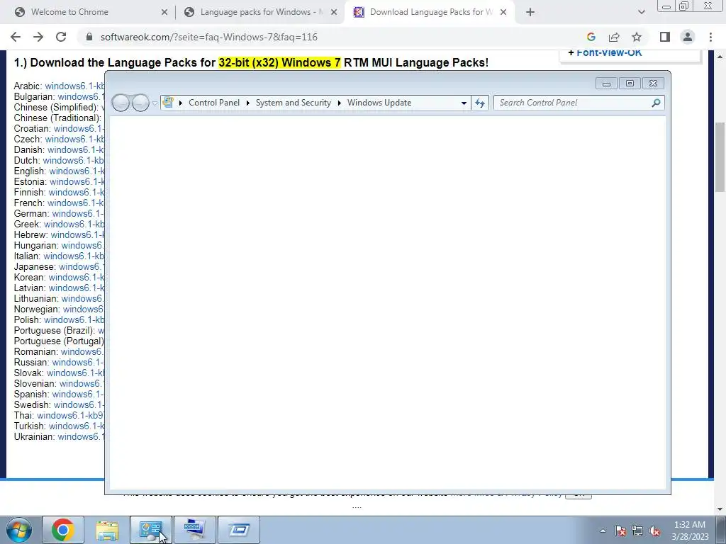Open Action Center flag icon
This screenshot has height=544, width=726.
coord(620,531)
